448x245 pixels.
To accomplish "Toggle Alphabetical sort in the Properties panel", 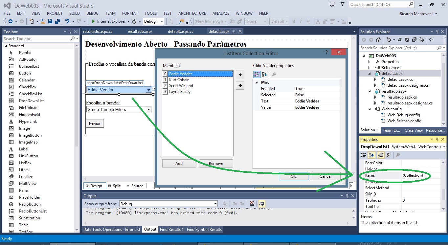I will tap(371, 155).
